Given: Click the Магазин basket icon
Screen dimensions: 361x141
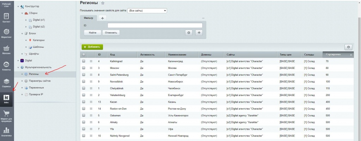Looking at the screenshot, I should pyautogui.click(x=6, y=49).
